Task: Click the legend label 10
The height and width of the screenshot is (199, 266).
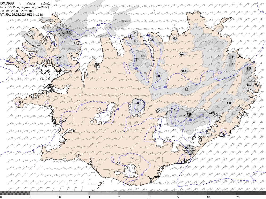Action: [208, 197]
